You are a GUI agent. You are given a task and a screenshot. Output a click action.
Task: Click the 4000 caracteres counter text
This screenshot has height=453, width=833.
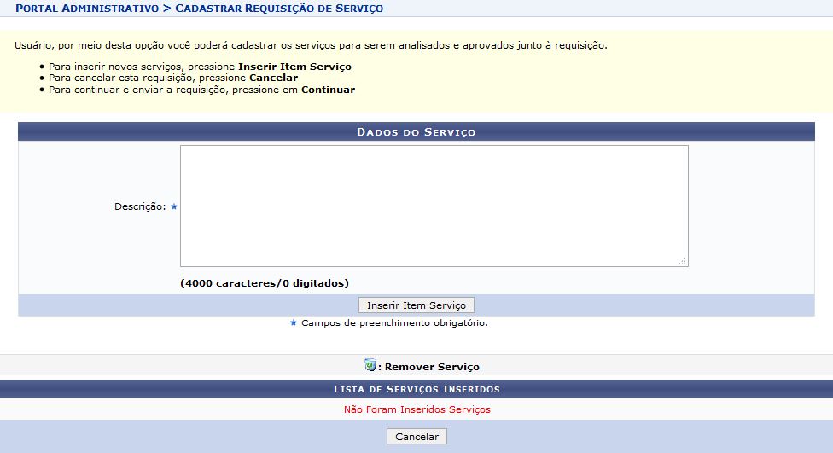265,283
